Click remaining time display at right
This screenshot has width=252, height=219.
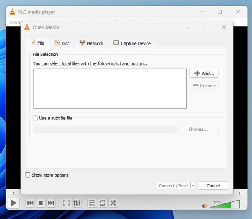pyautogui.click(x=239, y=193)
